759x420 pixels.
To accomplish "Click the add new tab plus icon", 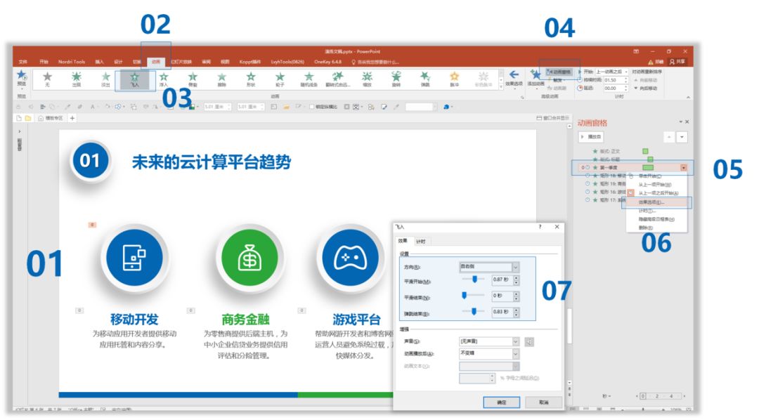I will [72, 118].
